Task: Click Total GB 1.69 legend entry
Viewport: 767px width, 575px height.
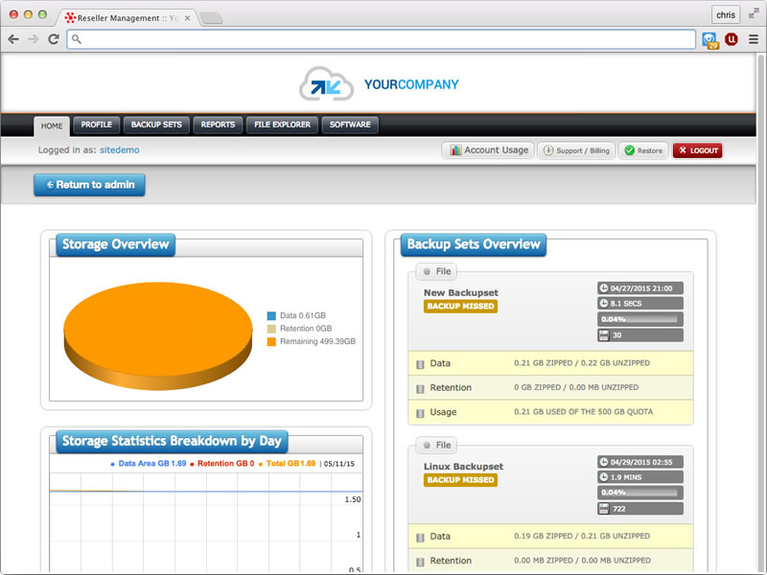Action: click(287, 464)
